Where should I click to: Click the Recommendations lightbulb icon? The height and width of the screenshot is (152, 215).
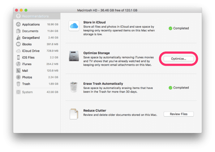[18, 16]
